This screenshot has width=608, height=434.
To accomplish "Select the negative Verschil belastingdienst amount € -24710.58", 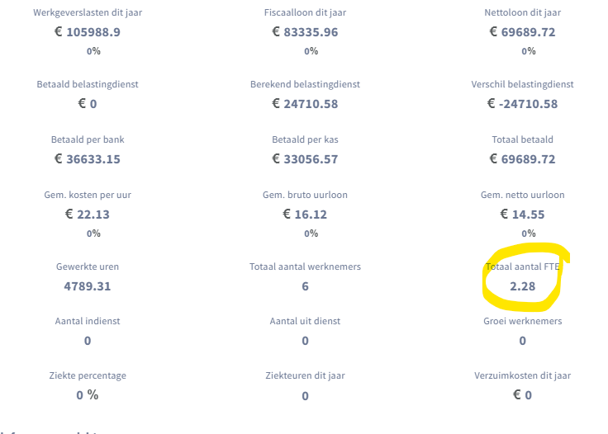I will pos(522,104).
